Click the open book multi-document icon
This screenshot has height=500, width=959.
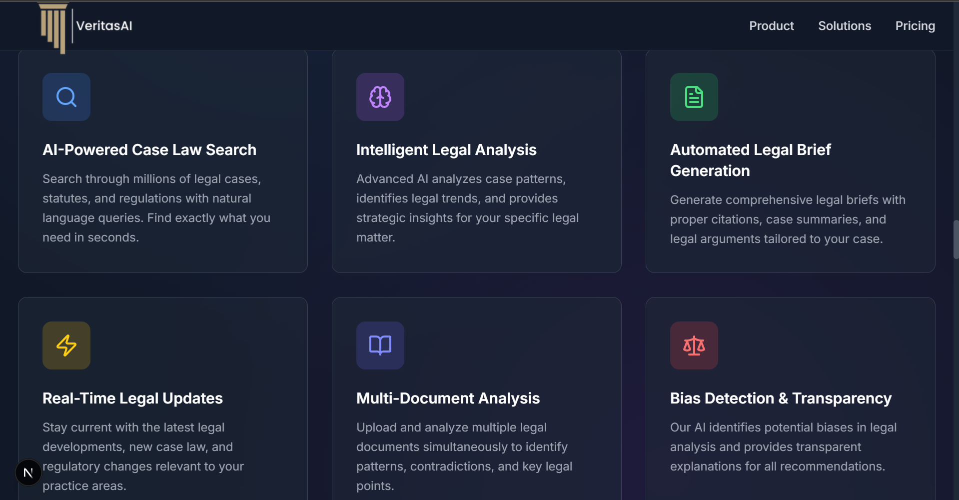click(380, 345)
